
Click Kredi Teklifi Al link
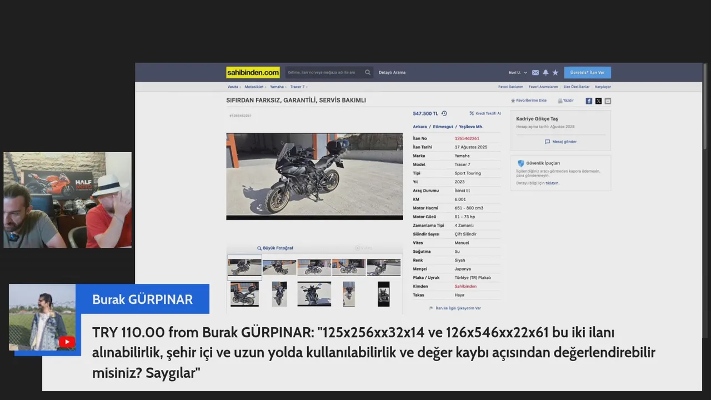[485, 113]
